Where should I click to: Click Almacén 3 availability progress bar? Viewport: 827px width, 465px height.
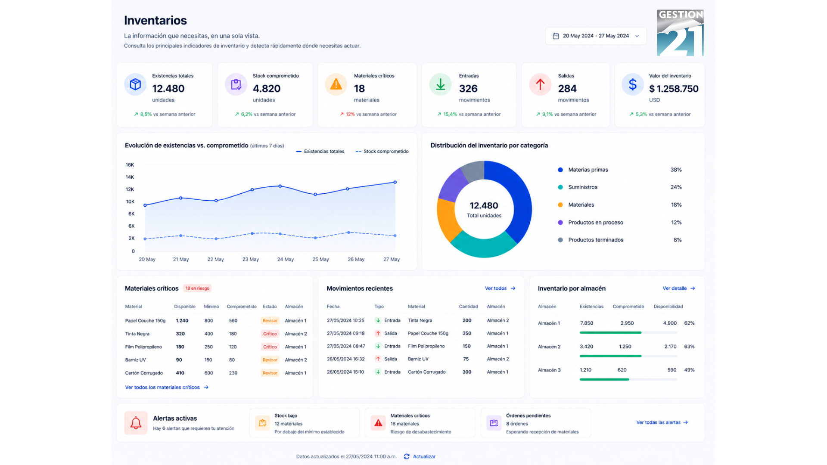coord(628,379)
